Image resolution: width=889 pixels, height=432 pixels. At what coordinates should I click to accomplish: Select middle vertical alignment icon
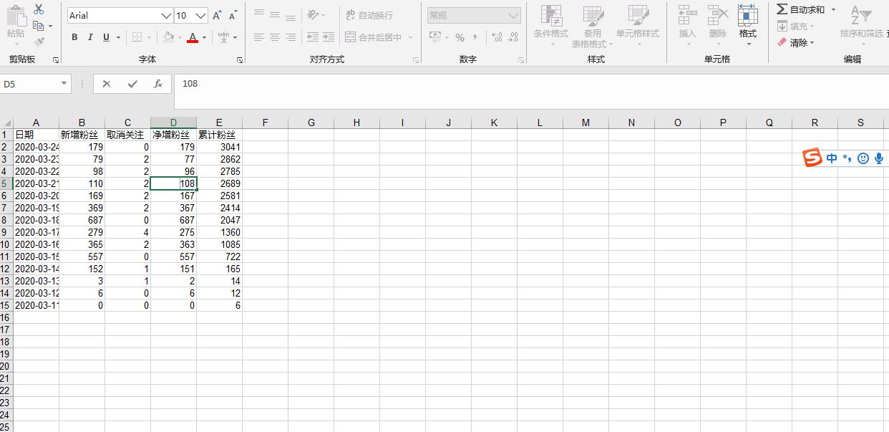click(275, 15)
